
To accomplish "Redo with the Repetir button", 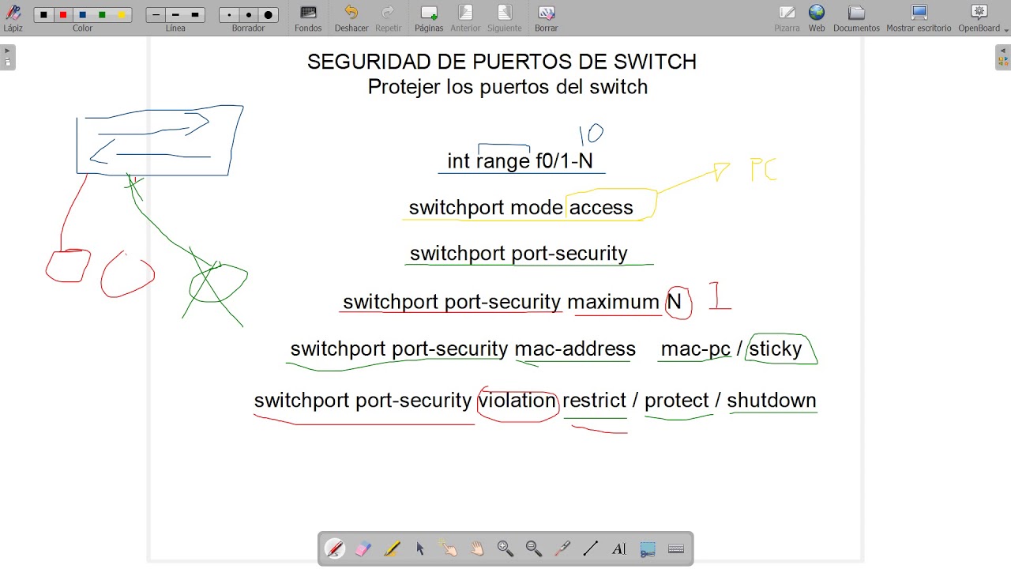I will 388,17.
